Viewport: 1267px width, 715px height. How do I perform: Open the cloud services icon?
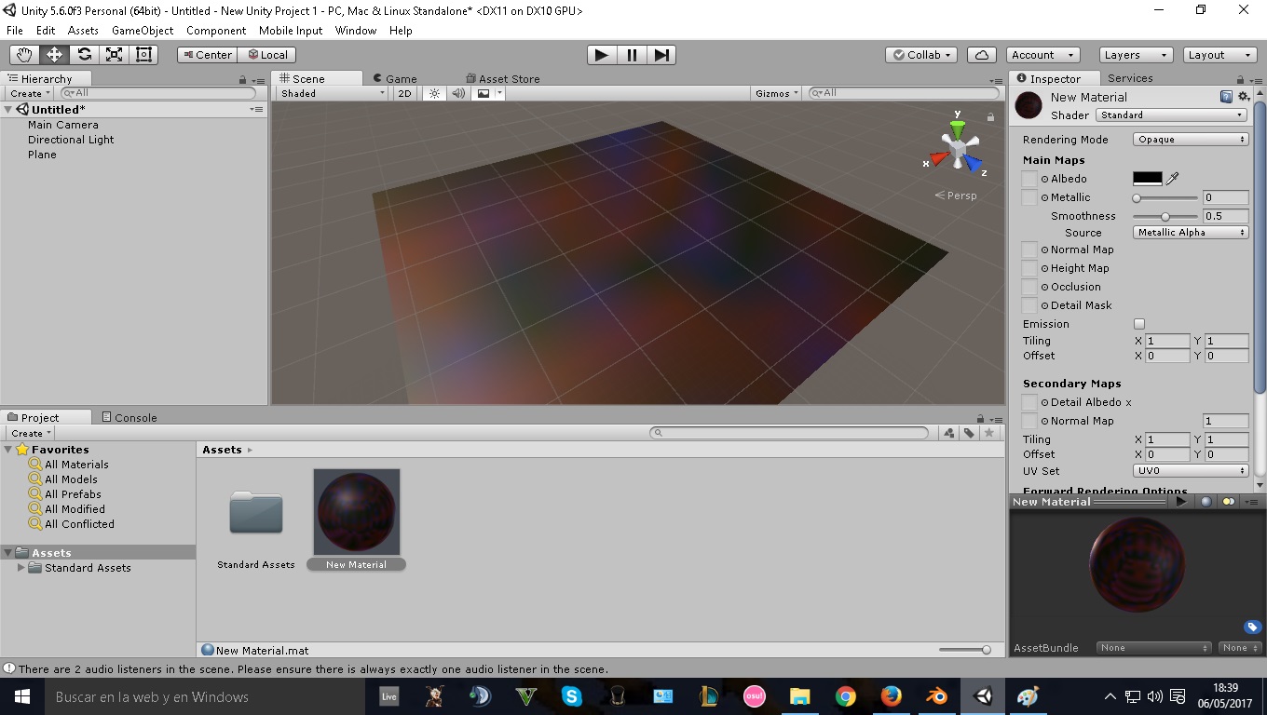coord(982,55)
